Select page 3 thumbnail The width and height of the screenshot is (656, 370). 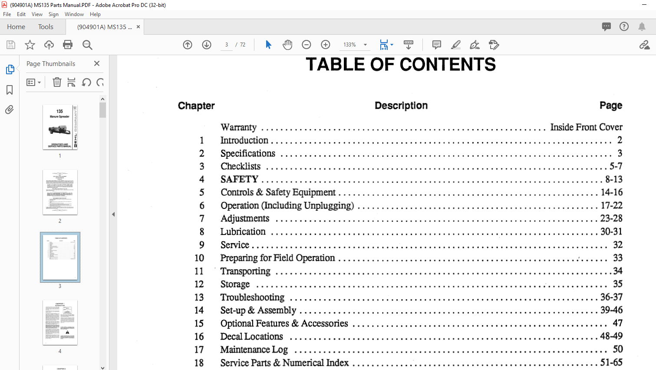[x=60, y=257]
